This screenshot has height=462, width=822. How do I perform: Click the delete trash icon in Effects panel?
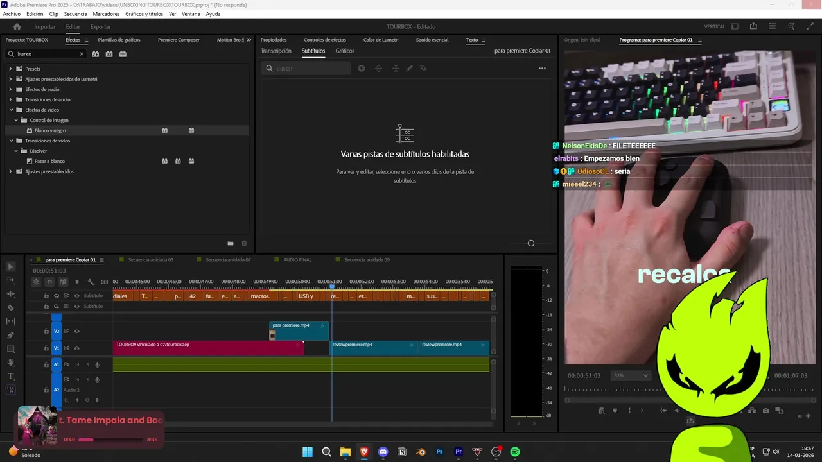click(244, 243)
